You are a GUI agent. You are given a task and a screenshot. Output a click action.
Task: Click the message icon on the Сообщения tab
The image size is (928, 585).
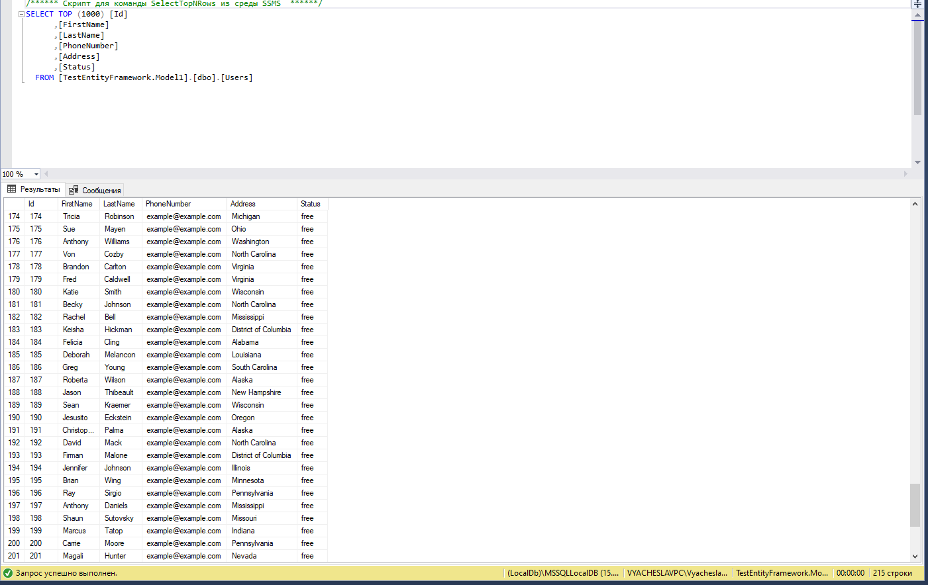(x=74, y=190)
